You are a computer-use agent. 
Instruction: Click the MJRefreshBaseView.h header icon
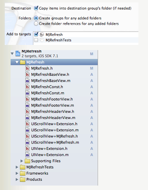27,74
